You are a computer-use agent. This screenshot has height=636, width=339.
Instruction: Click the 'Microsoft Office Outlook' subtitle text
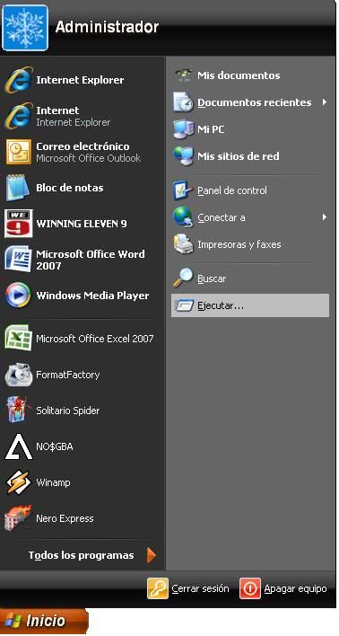88,158
